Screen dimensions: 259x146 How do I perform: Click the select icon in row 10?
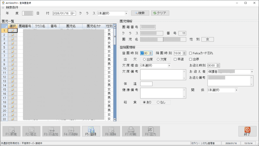pos(12,68)
